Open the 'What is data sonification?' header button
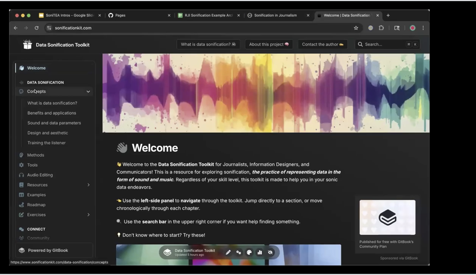Viewport: 476px width, 275px height. (208, 44)
